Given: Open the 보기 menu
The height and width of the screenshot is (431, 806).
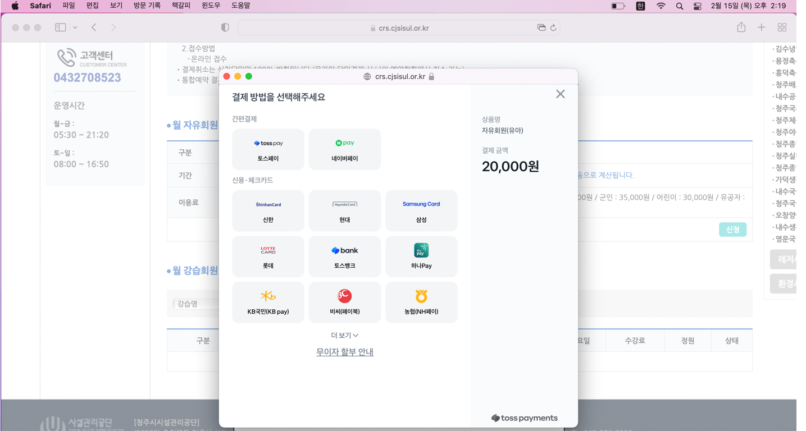Looking at the screenshot, I should tap(116, 6).
